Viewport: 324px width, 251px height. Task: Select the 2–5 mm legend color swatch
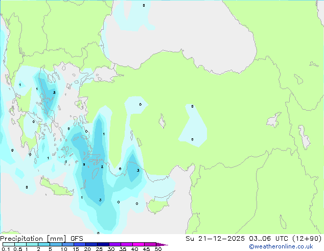pos(44,244)
